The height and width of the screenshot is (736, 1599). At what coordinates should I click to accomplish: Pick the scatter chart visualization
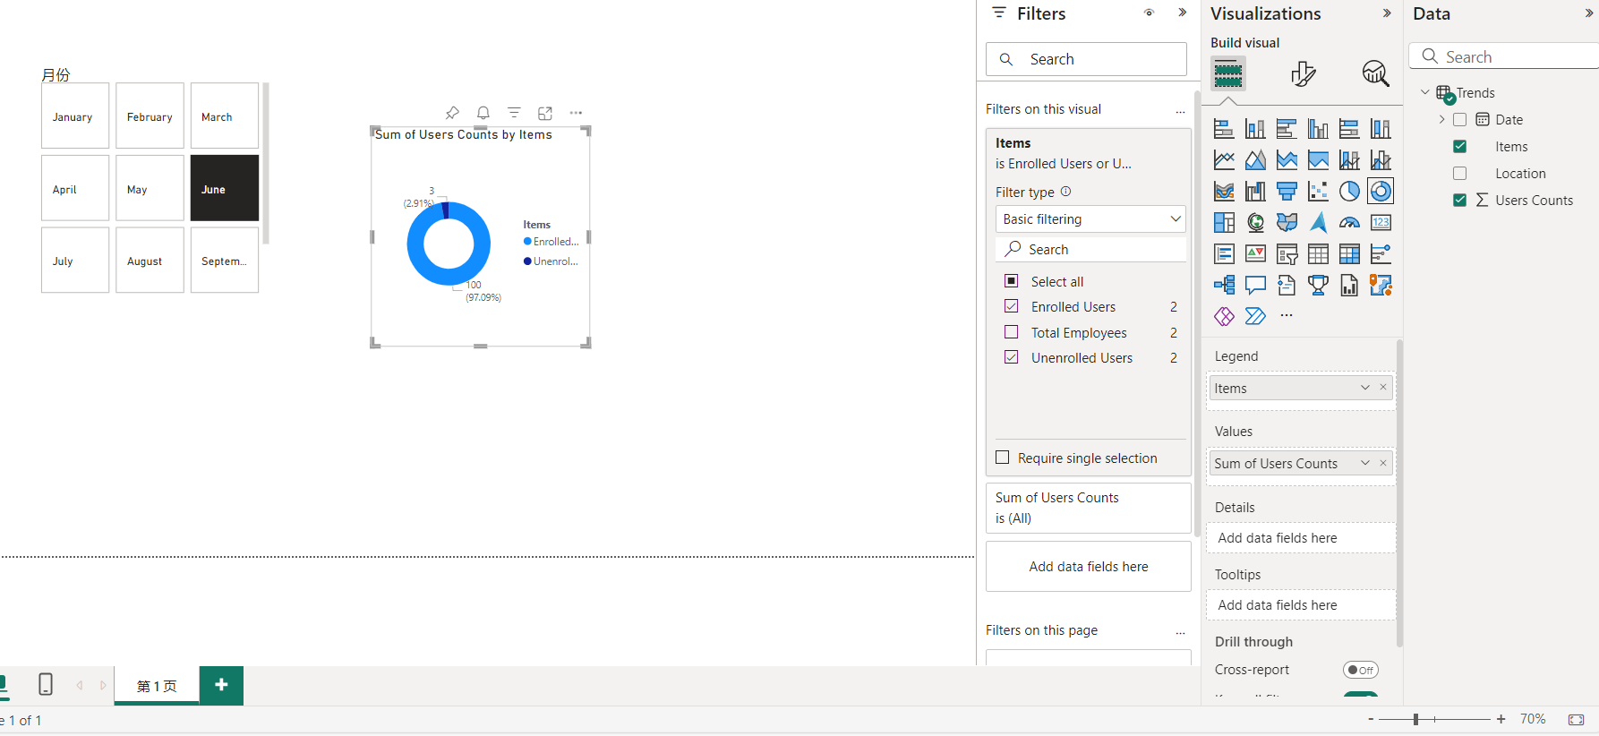pos(1318,192)
